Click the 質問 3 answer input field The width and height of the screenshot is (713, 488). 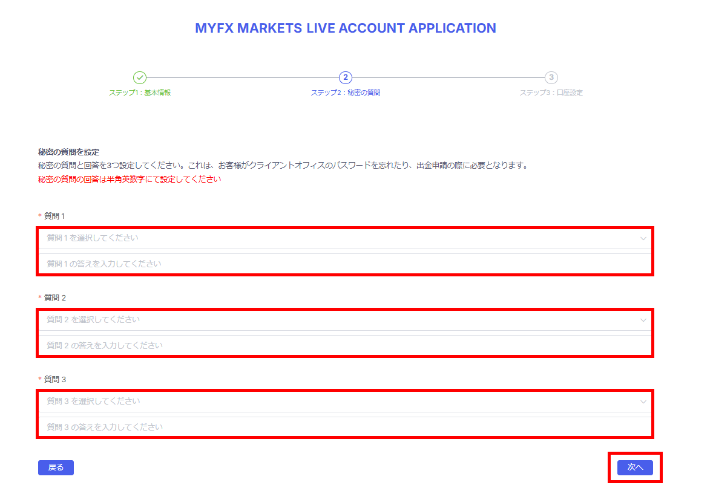tap(344, 427)
